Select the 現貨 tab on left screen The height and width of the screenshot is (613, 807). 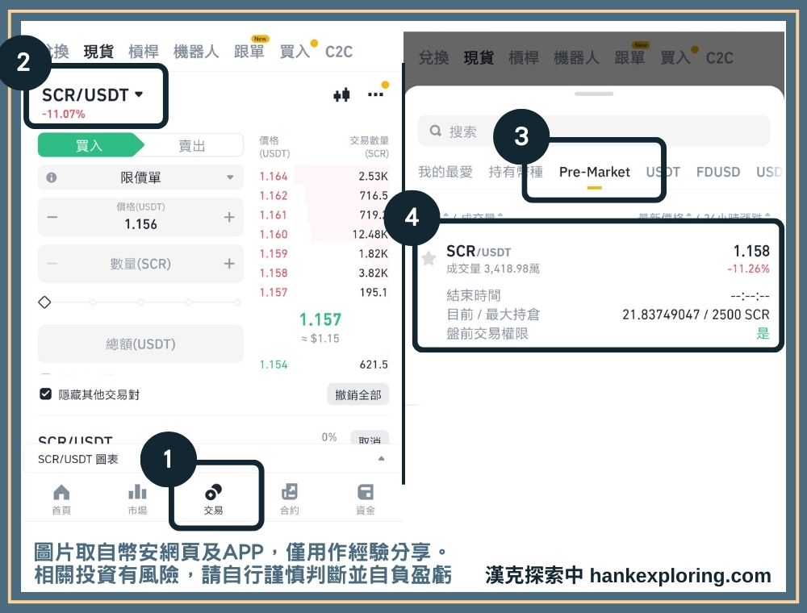pyautogui.click(x=98, y=52)
